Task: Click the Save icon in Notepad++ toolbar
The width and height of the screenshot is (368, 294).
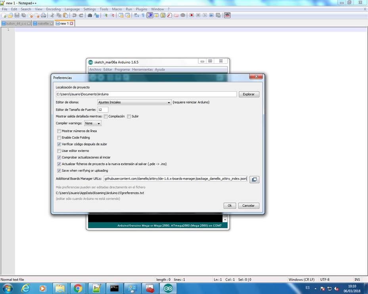Action: click(17, 15)
